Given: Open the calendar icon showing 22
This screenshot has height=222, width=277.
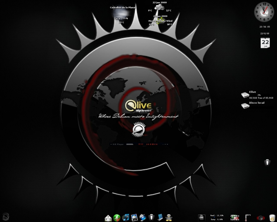Looking at the screenshot, I should click(x=265, y=43).
